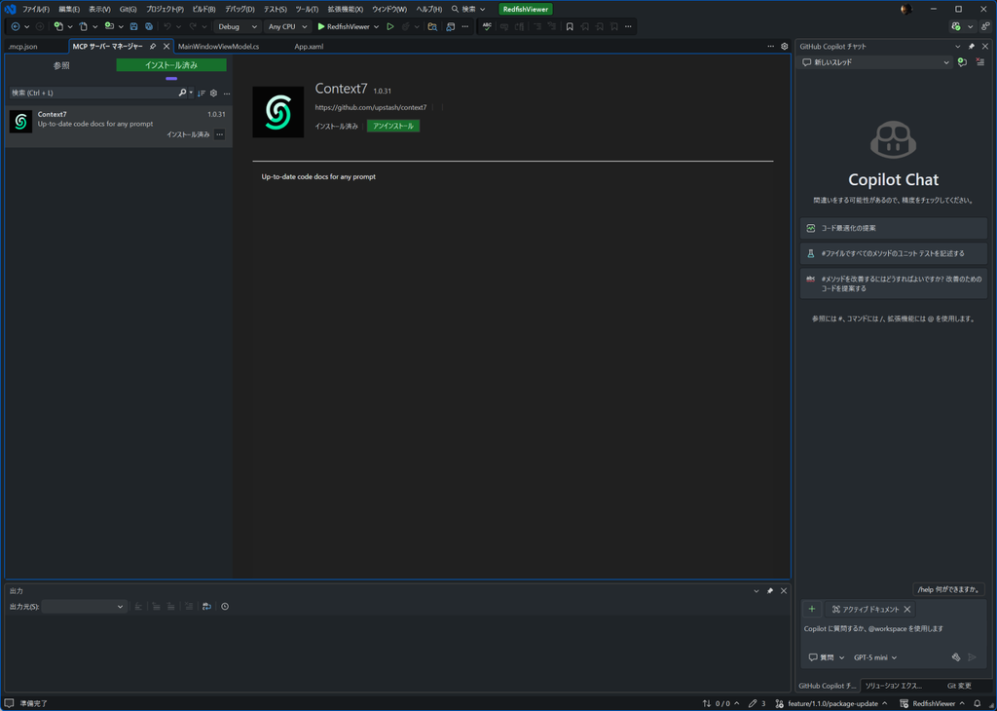Switch to App.xaml tab
This screenshot has height=711, width=997.
coord(309,47)
